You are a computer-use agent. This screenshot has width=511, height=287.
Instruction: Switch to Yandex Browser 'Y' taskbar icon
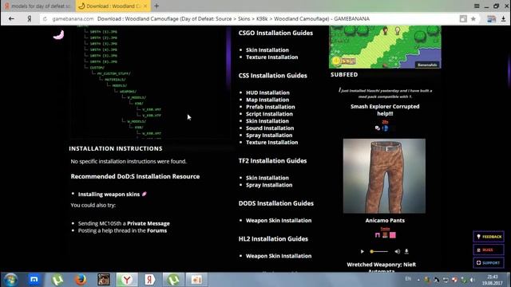pos(127,280)
